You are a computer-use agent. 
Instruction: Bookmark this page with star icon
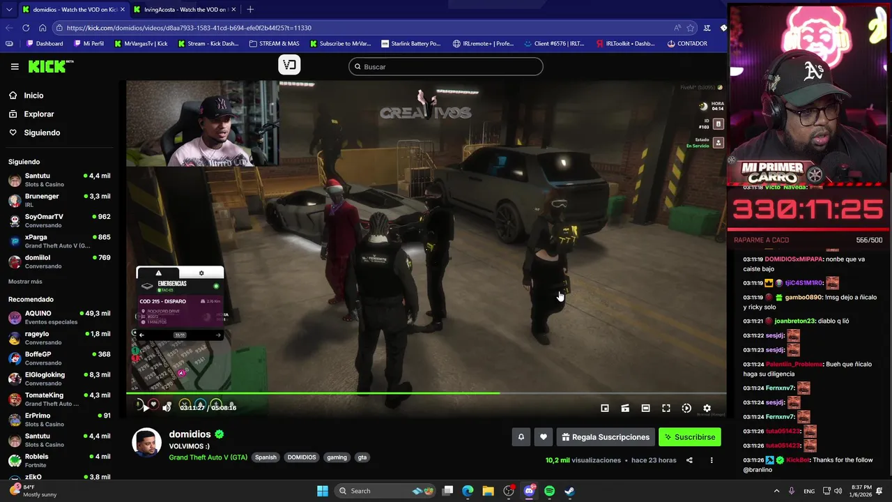pyautogui.click(x=691, y=28)
